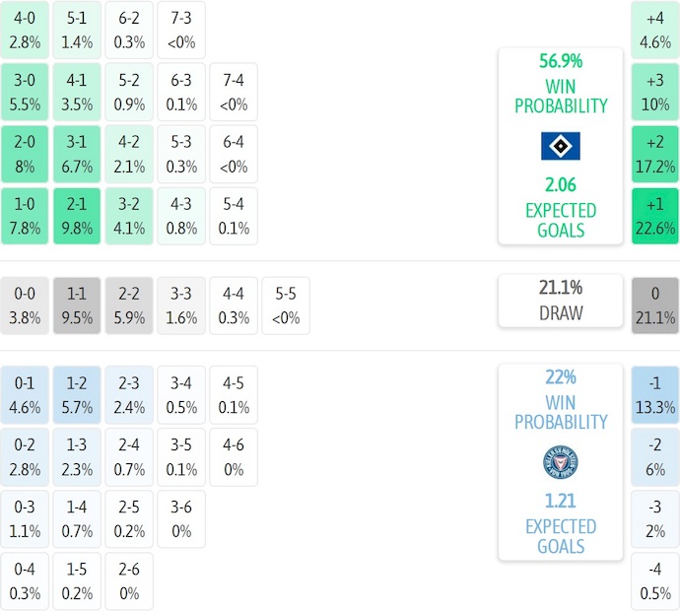The image size is (680, 612).
Task: Click the Holstein Kiel club crest icon
Action: click(x=560, y=462)
